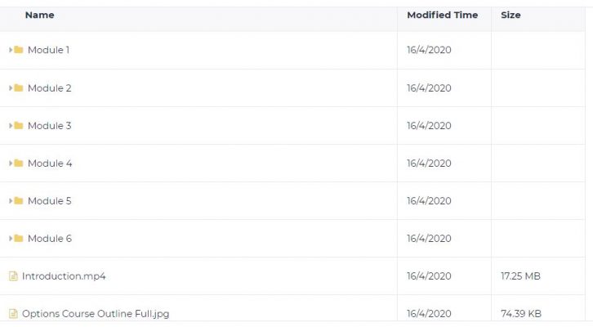
Task: Open the Introduction.mp4 file name
Action: 64,276
